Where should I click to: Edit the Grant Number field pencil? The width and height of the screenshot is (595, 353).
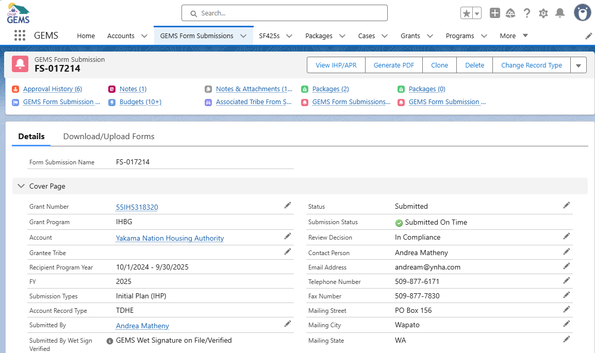(x=288, y=206)
